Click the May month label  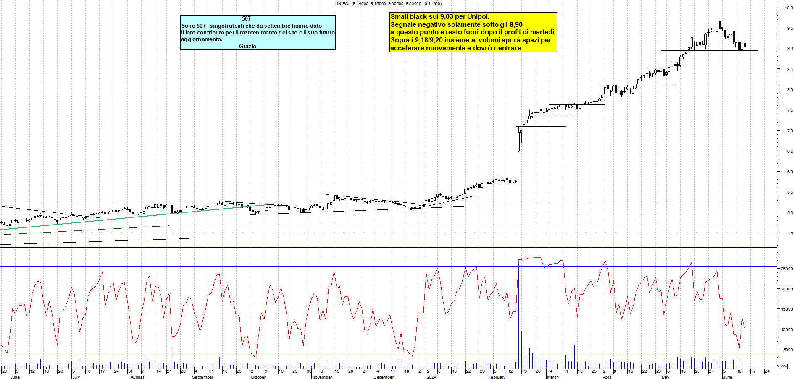click(x=665, y=377)
